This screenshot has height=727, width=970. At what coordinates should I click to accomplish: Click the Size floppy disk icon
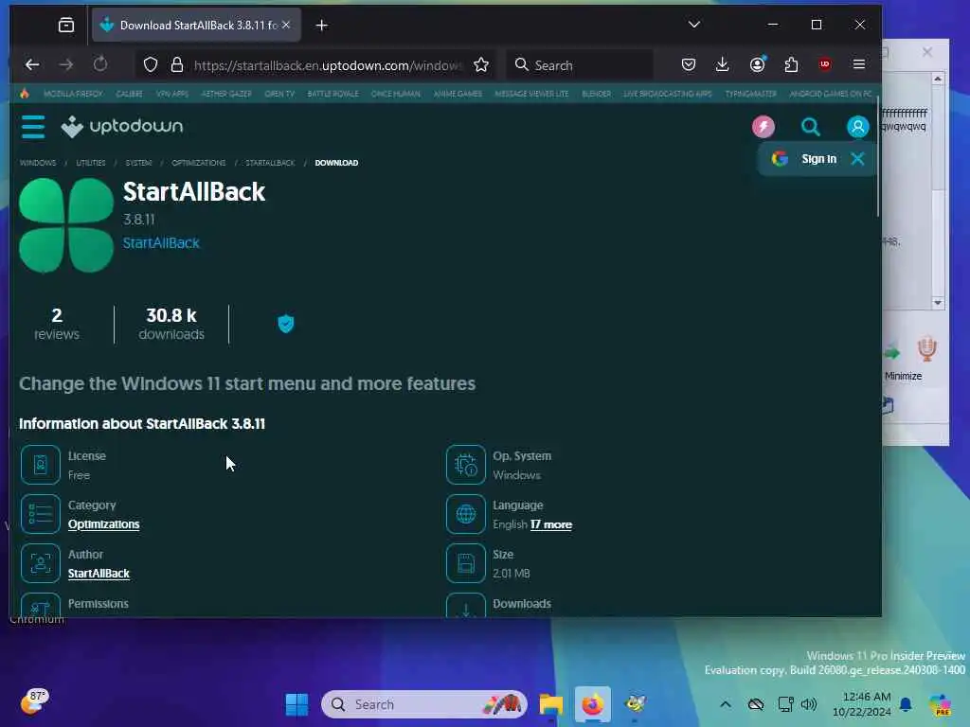coord(466,563)
